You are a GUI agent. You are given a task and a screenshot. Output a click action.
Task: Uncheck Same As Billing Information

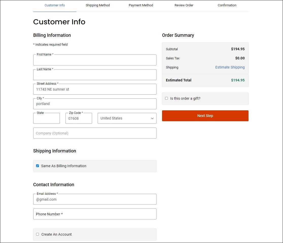(38, 166)
